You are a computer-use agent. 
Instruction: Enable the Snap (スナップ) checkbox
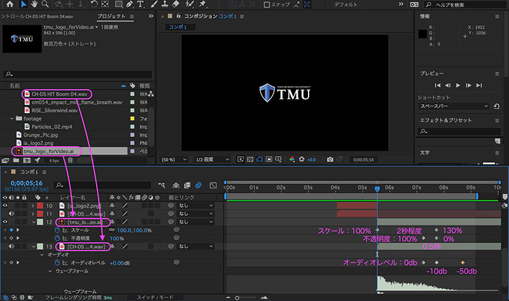pyautogui.click(x=267, y=4)
